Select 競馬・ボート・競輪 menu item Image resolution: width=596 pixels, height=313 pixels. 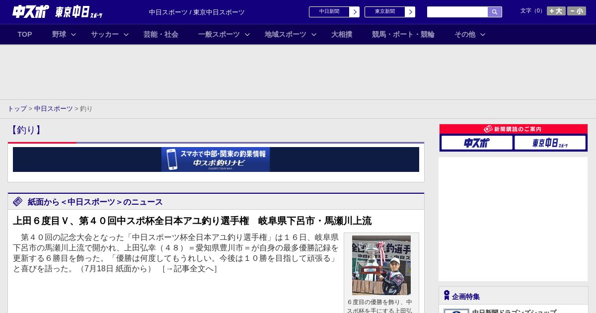[x=403, y=34]
